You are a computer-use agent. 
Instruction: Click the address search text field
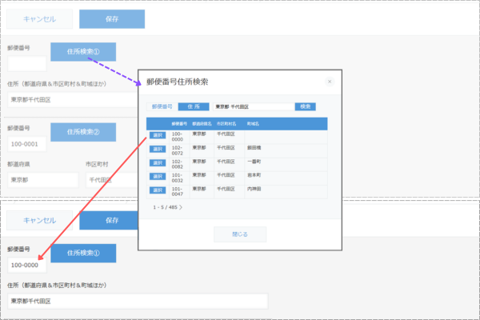click(x=253, y=106)
